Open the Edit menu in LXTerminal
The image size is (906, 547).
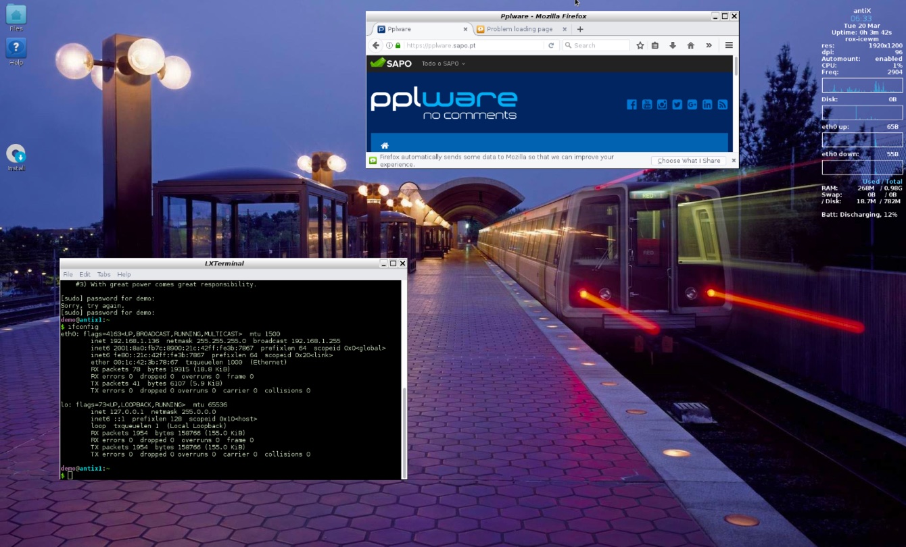point(83,274)
